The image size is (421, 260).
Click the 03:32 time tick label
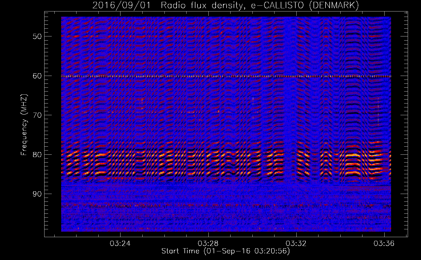[x=296, y=244]
